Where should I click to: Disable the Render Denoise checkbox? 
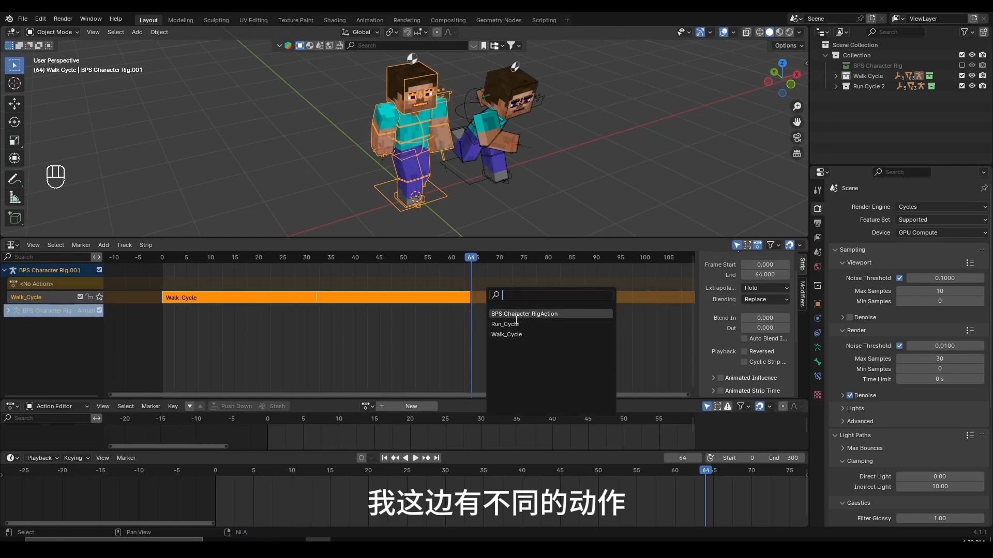[x=850, y=395]
